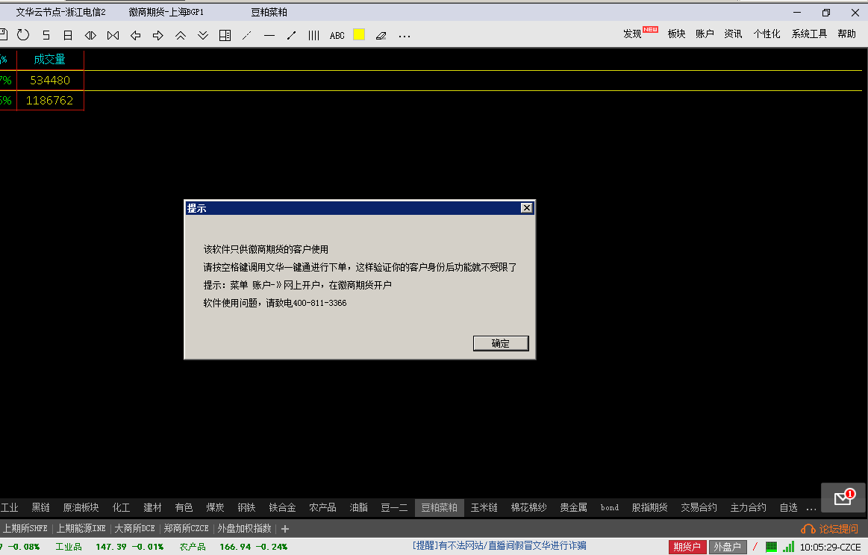Click the double chevron up icon

coord(181,35)
